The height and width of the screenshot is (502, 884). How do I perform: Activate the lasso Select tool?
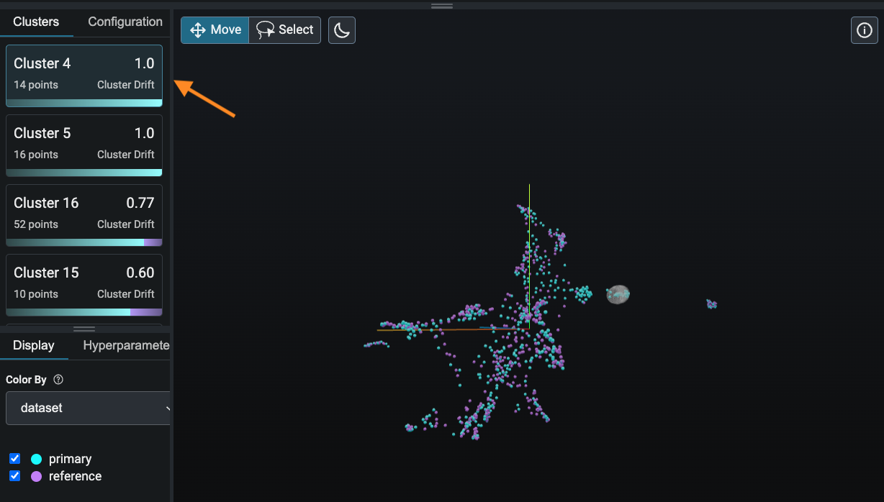coord(285,30)
